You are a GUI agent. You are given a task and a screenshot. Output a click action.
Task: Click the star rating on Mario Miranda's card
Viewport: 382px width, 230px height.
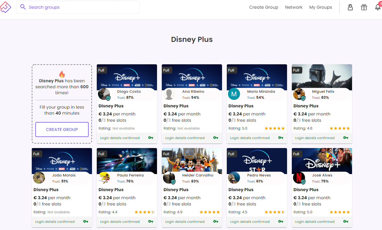pos(275,128)
